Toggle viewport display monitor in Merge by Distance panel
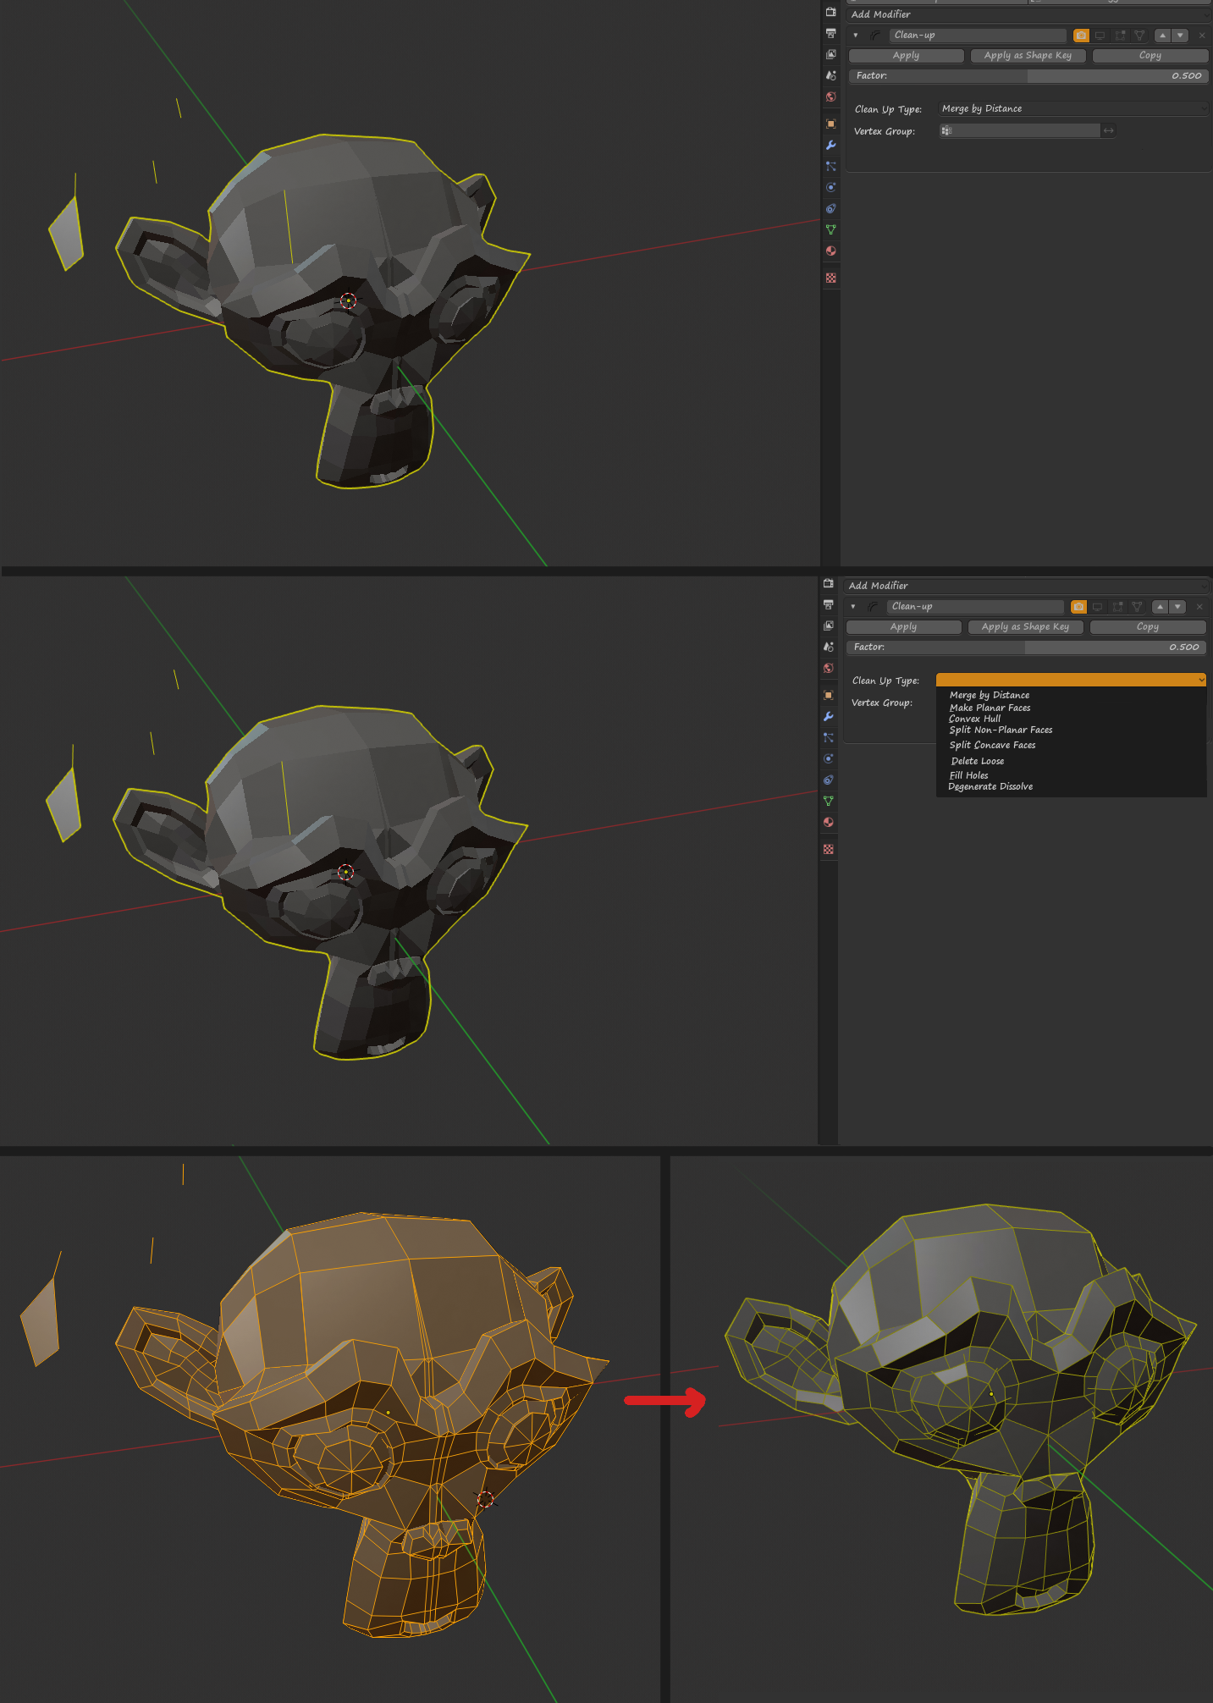The height and width of the screenshot is (1703, 1213). pyautogui.click(x=1100, y=35)
